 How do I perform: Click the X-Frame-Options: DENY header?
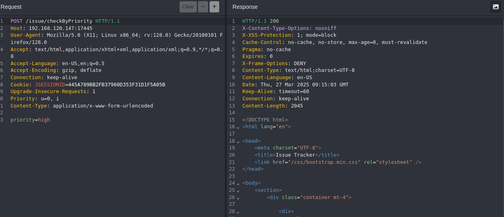(274, 64)
